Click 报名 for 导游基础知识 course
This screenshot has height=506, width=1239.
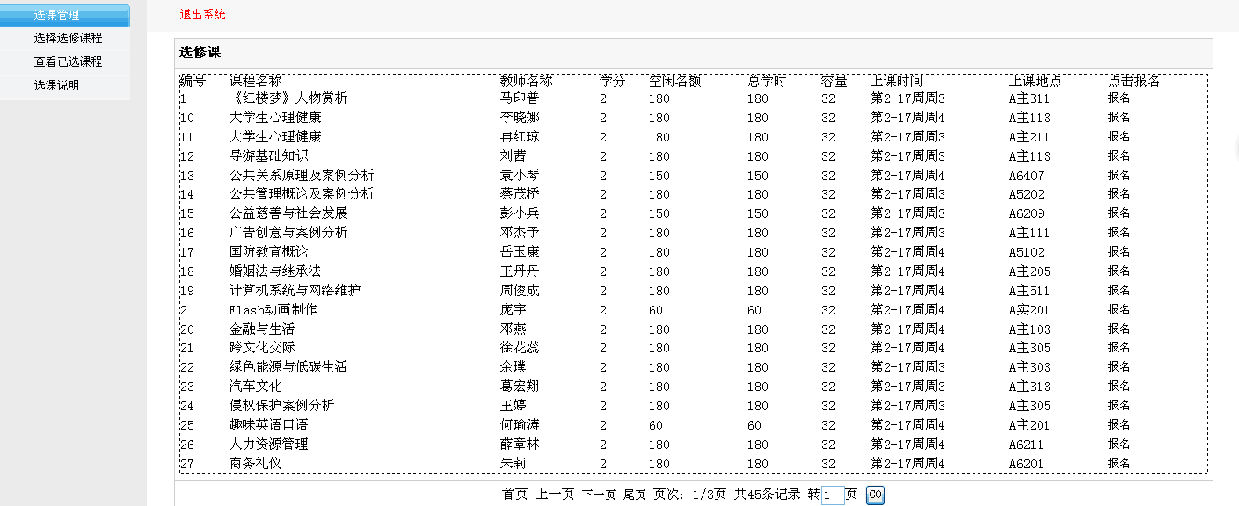1119,155
